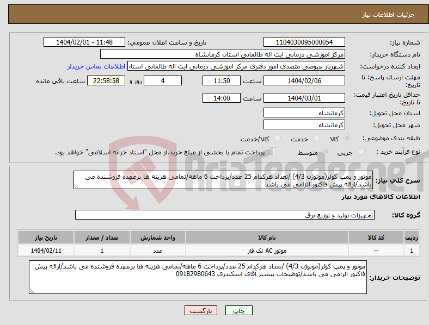Click the ردیف column header

coord(412,237)
